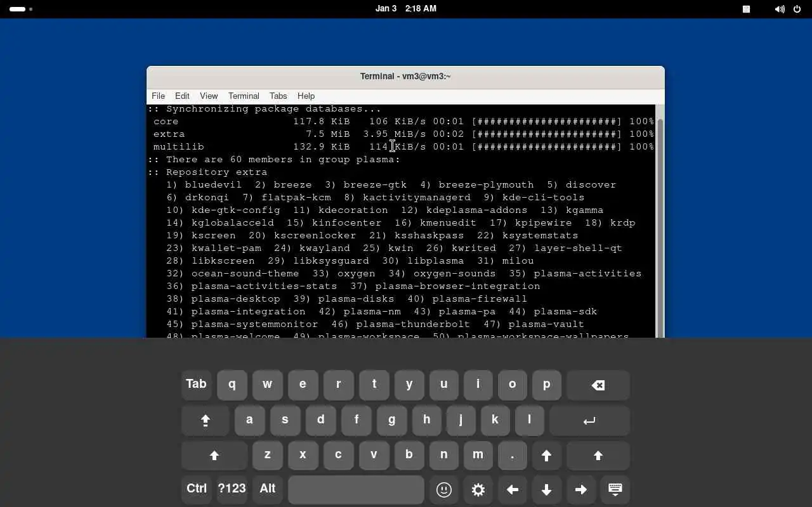Hit the Enter key on on-screen keyboard
812x507 pixels.
[589, 420]
